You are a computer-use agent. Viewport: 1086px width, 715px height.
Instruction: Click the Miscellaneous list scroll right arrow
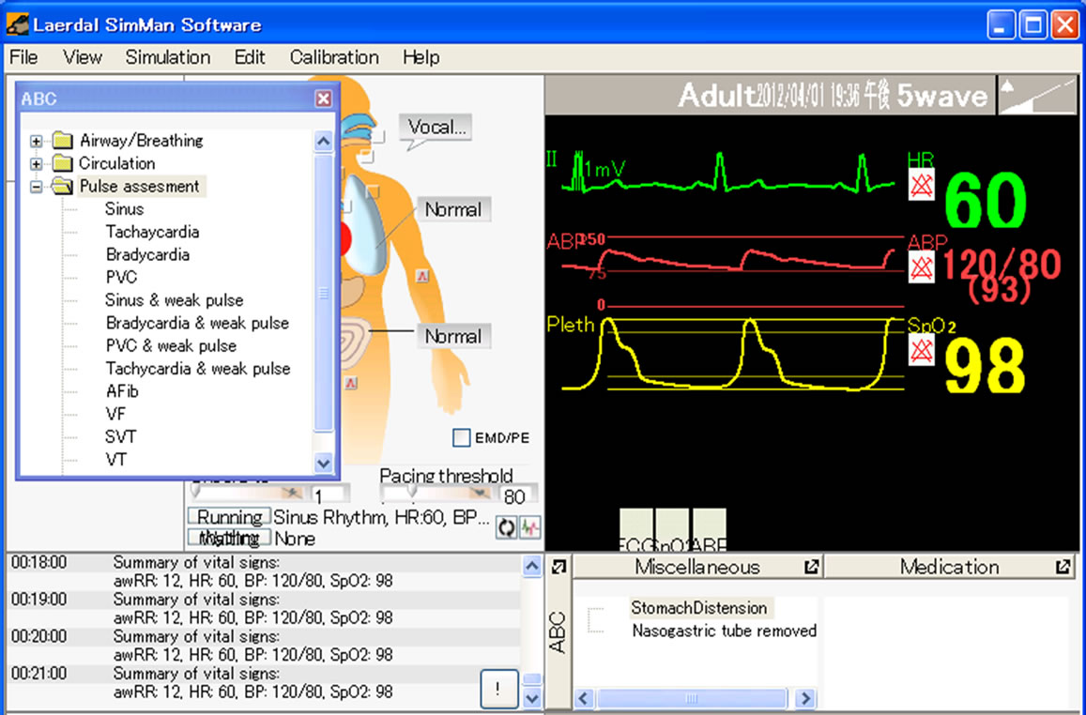tap(804, 698)
